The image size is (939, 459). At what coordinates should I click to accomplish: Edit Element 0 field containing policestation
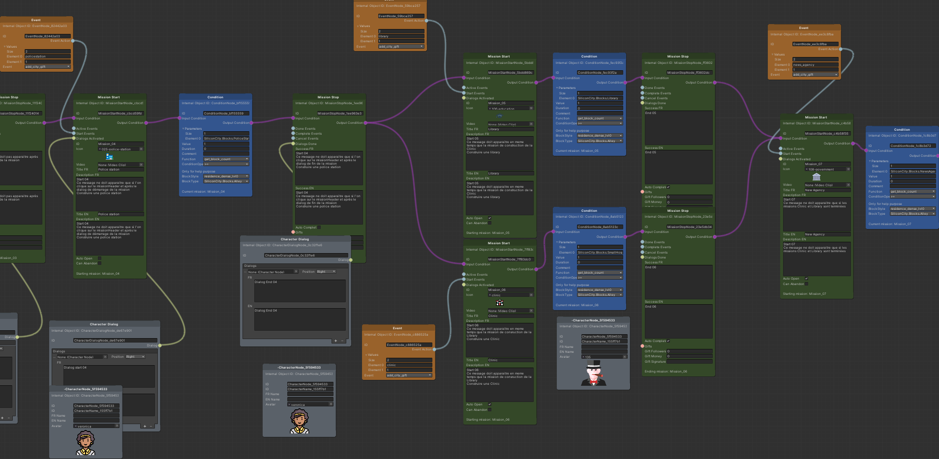[48, 57]
